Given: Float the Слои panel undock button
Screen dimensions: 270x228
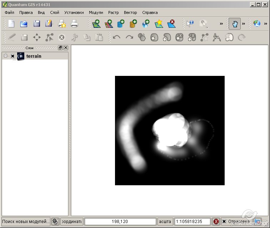Looking at the screenshot, I should 60,48.
